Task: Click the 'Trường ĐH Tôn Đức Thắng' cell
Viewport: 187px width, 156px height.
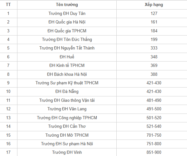Action: (67, 40)
